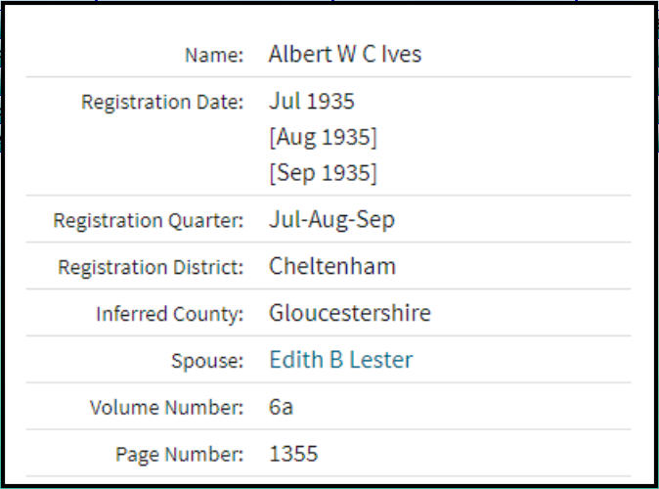Click the Registration Date label
659x489 pixels.
click(162, 102)
